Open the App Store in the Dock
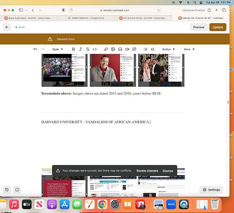Image resolution: width=234 pixels, height=213 pixels. (65, 205)
